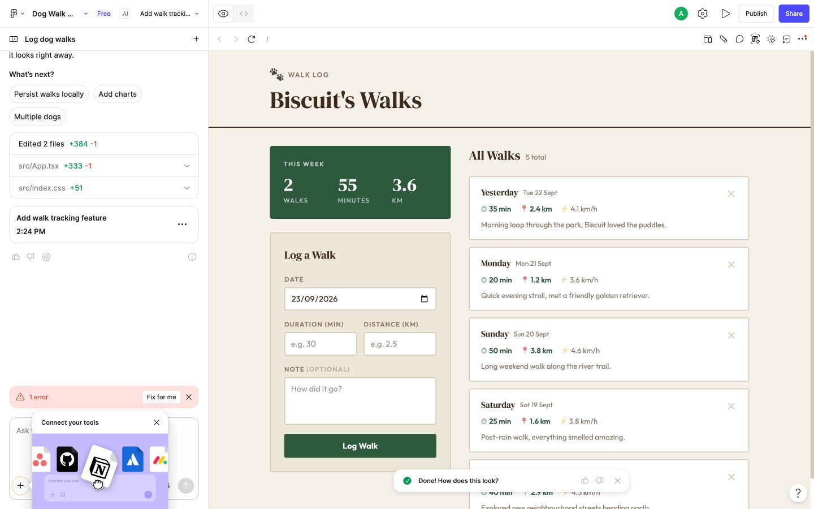814x509 pixels.
Task: Expand src/index.css file changes
Action: pyautogui.click(x=187, y=188)
